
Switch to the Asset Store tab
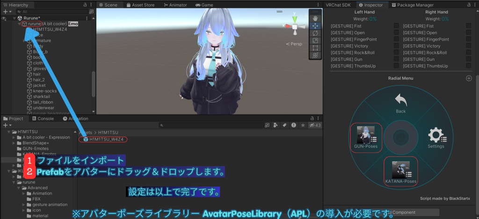click(140, 5)
